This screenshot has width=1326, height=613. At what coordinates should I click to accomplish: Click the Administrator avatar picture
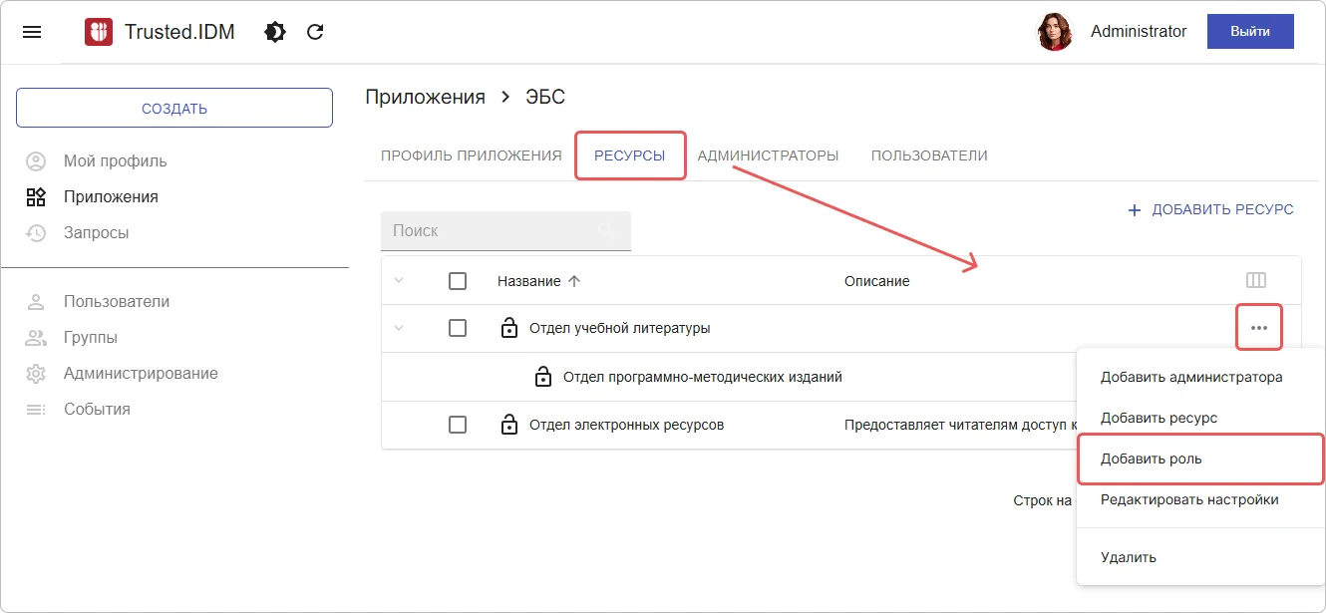pos(1055,32)
